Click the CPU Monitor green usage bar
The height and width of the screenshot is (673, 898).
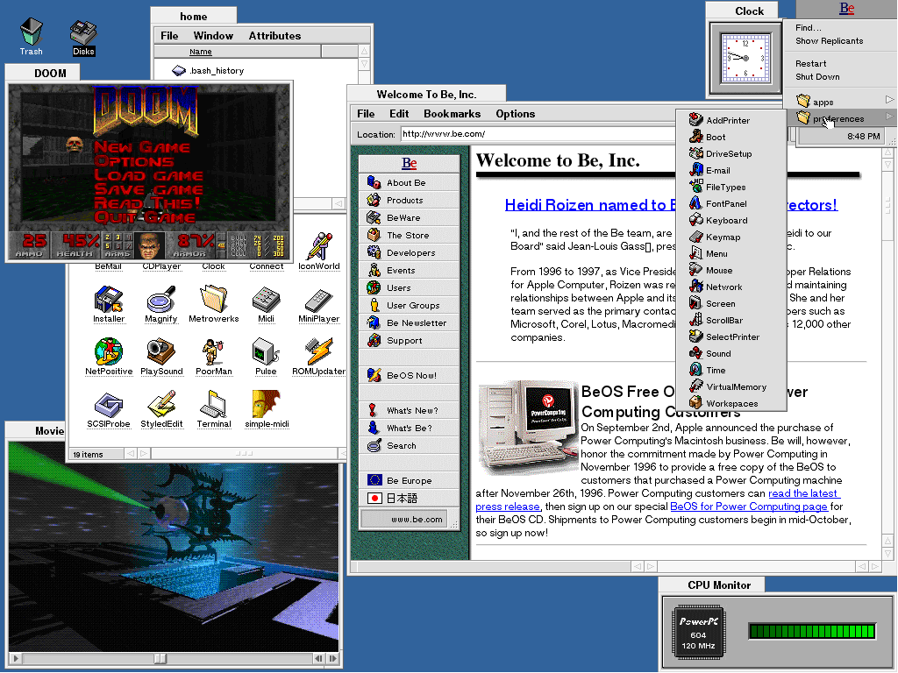coord(811,631)
